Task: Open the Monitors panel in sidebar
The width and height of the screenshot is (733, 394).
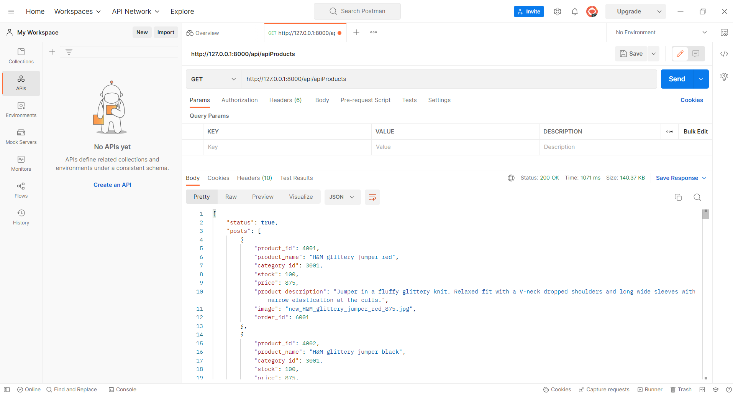Action: [x=21, y=163]
